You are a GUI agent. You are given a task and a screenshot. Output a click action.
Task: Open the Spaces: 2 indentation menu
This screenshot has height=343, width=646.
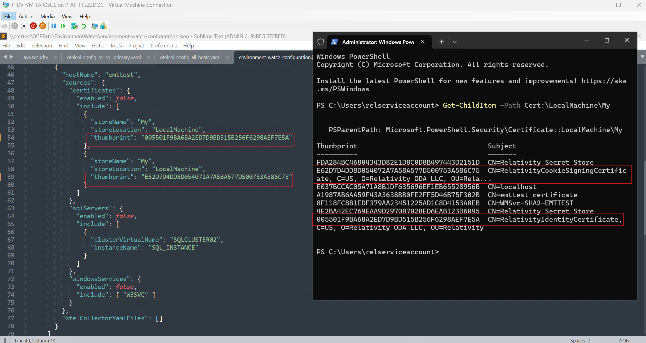coord(580,340)
